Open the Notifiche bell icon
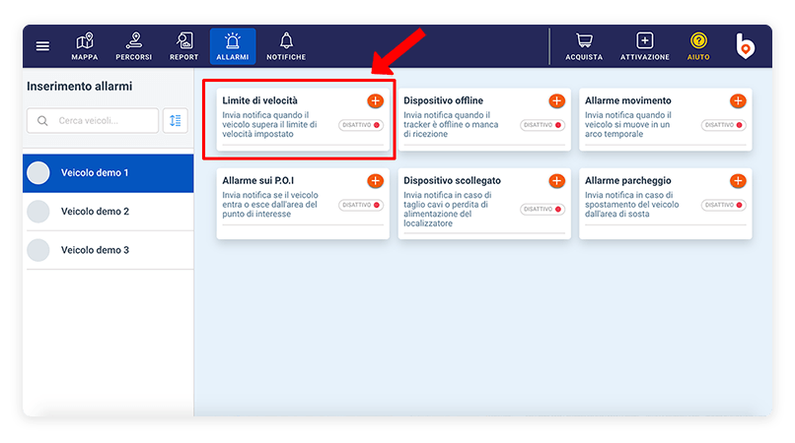Image resolution: width=795 pixels, height=443 pixels. pyautogui.click(x=286, y=46)
